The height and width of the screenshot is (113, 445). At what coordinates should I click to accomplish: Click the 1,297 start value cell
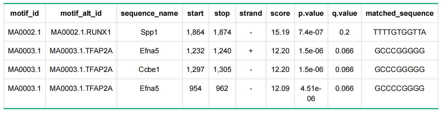coord(196,70)
